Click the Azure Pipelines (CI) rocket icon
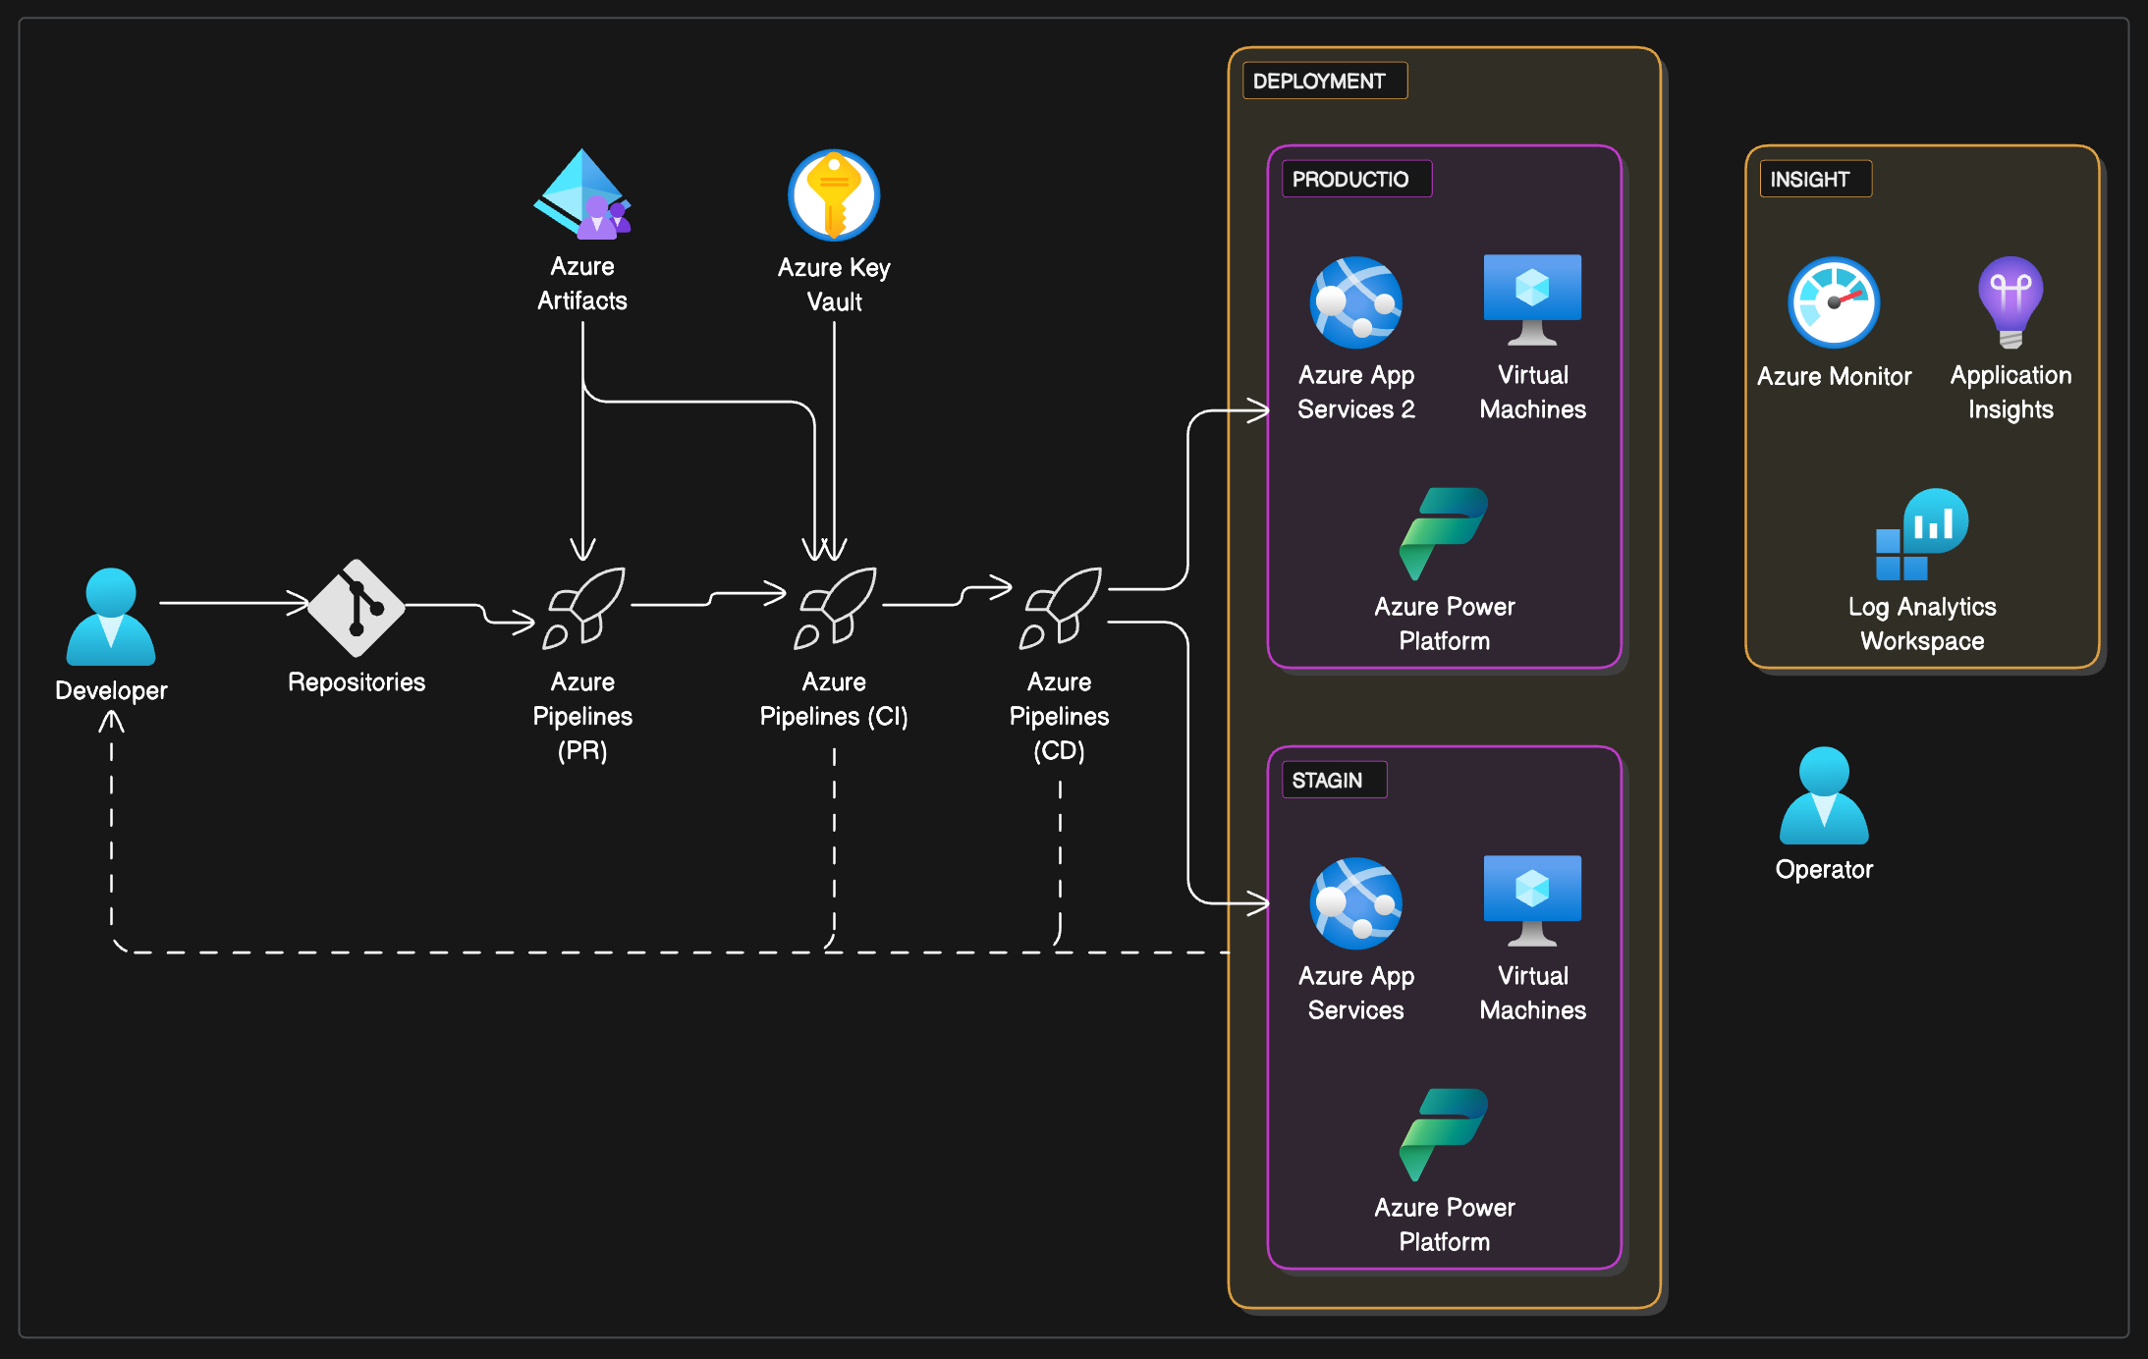 [834, 609]
